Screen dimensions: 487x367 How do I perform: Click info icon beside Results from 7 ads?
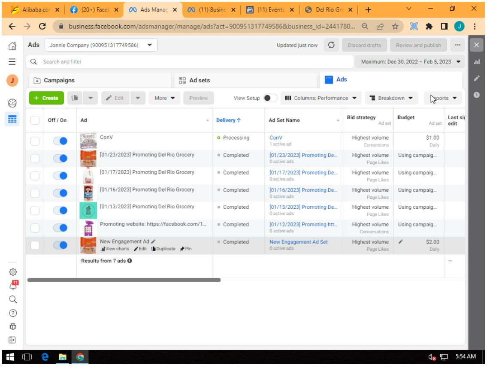click(x=130, y=261)
